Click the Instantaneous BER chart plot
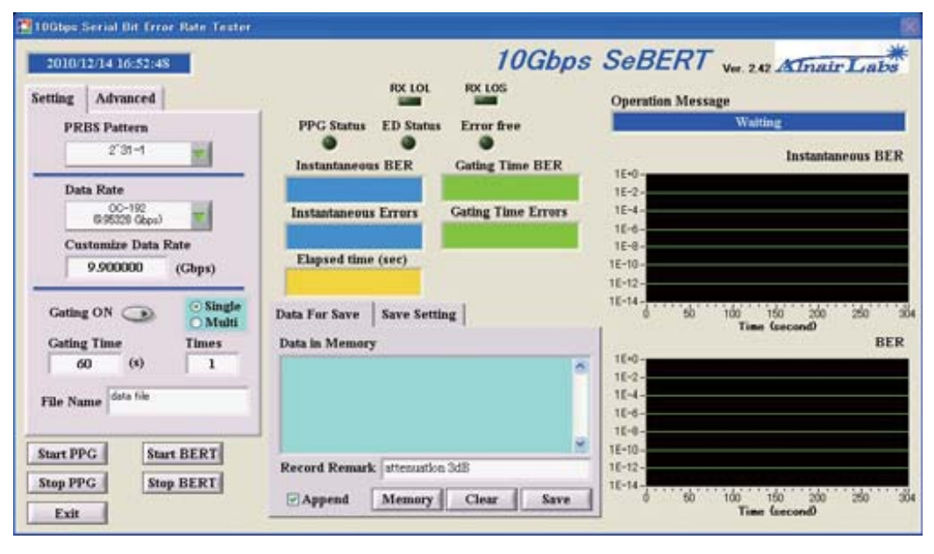Image resolution: width=934 pixels, height=554 pixels. tap(777, 238)
